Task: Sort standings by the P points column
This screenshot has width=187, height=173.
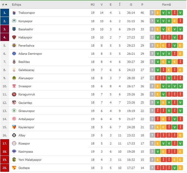Action: pyautogui.click(x=142, y=5)
